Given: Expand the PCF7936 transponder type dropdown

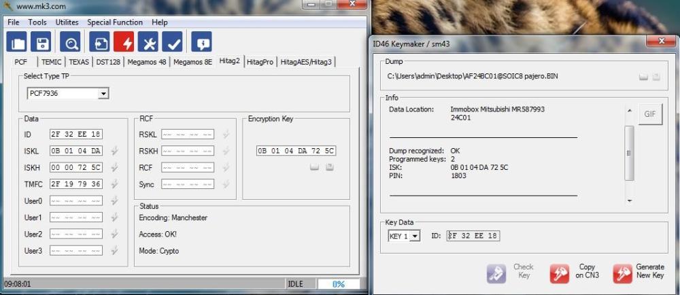Looking at the screenshot, I should click(x=103, y=94).
